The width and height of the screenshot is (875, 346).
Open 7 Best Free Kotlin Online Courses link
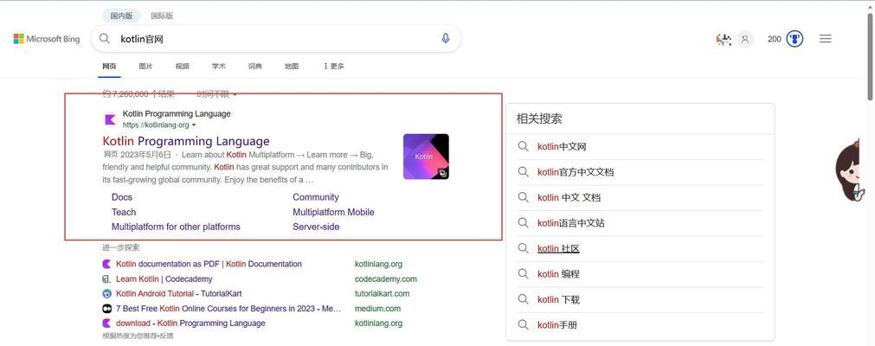click(x=228, y=309)
